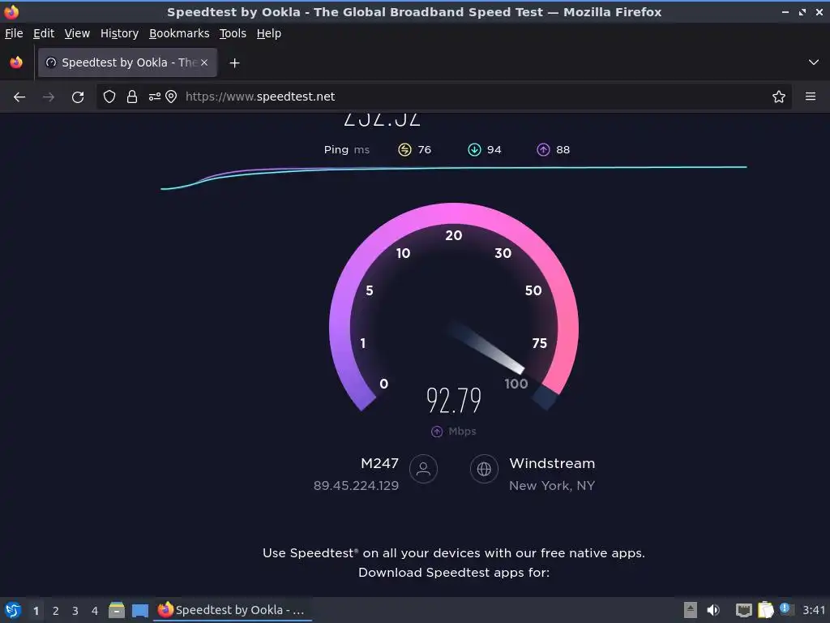Click the location permission pin icon
Screen dimensions: 830x623
171,97
